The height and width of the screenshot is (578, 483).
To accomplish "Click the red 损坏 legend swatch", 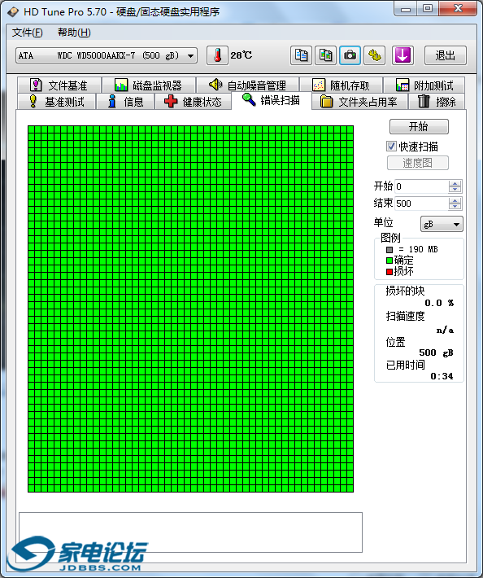I will (x=389, y=272).
